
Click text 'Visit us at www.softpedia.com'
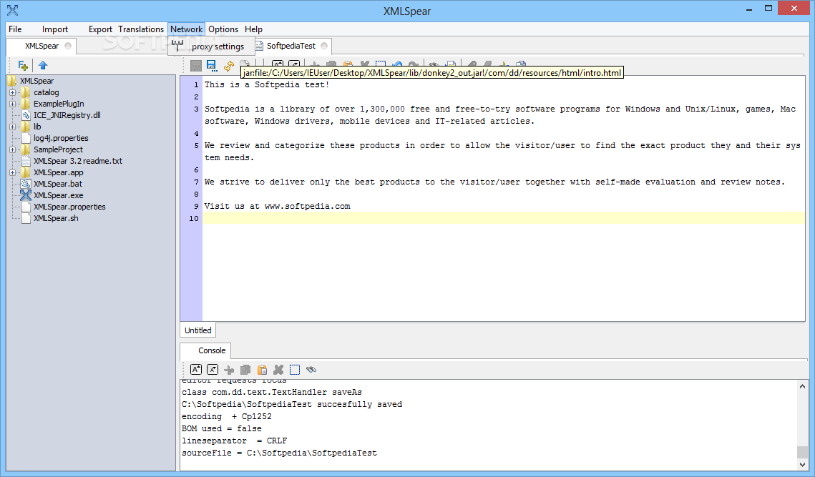[277, 206]
